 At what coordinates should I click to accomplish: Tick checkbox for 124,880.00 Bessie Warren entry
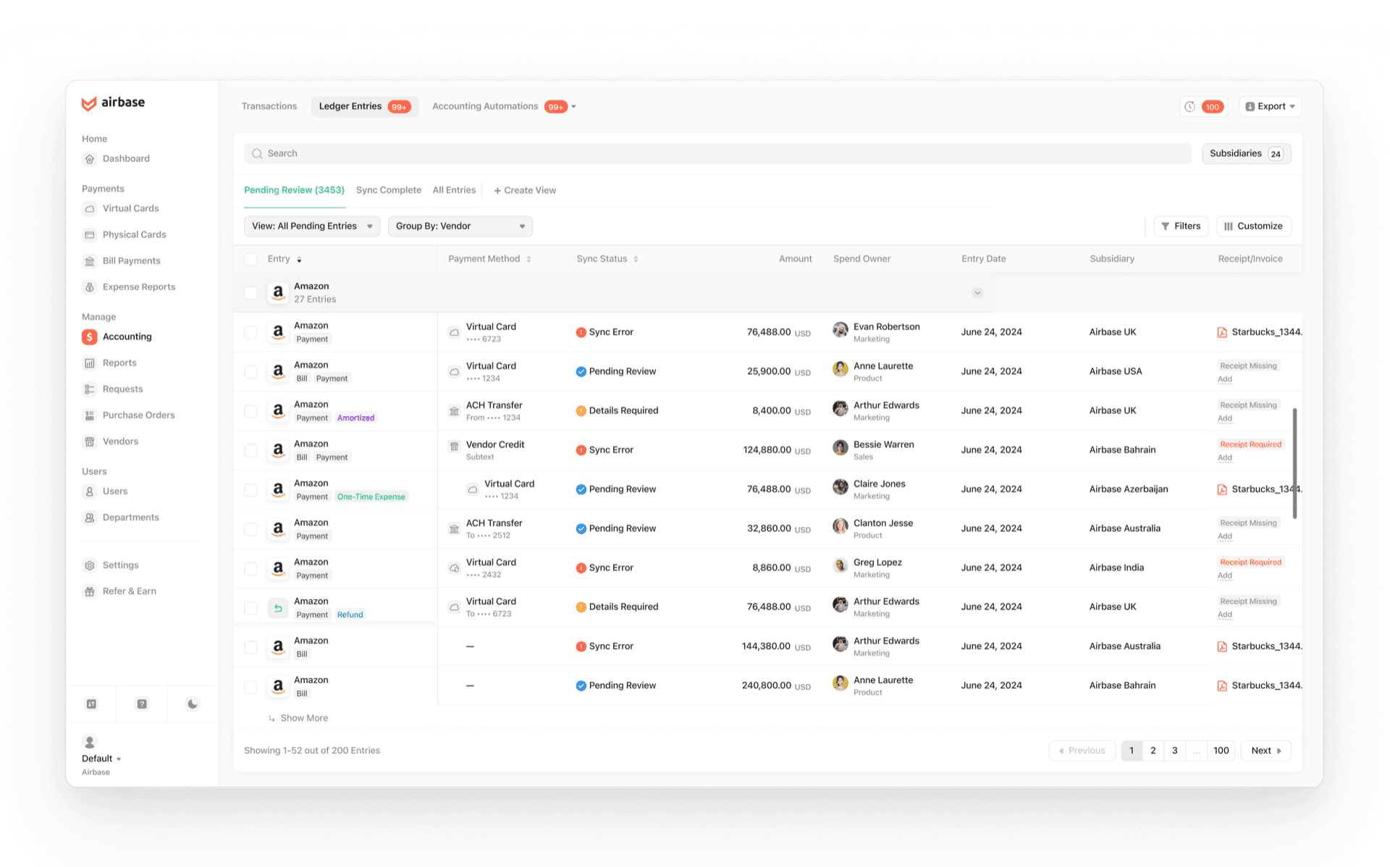[x=250, y=450]
